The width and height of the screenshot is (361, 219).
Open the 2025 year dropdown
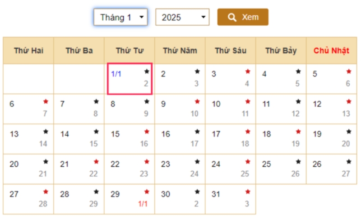[182, 17]
